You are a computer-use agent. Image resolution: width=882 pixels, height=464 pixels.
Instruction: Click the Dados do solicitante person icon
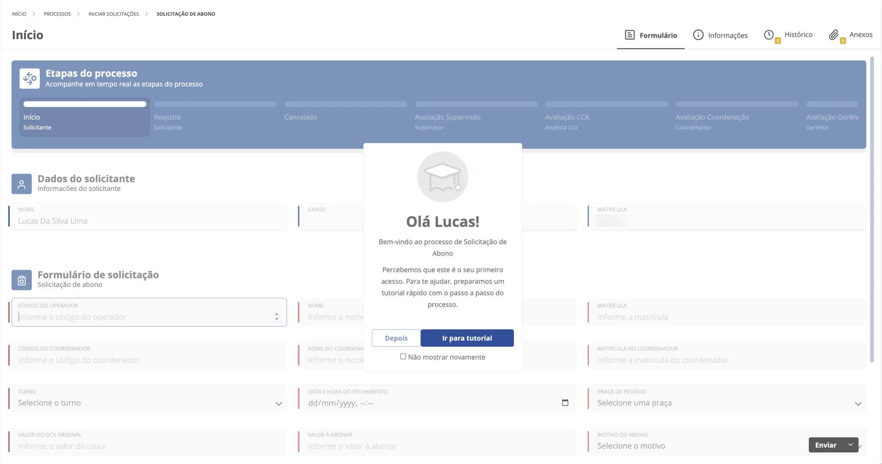point(22,184)
